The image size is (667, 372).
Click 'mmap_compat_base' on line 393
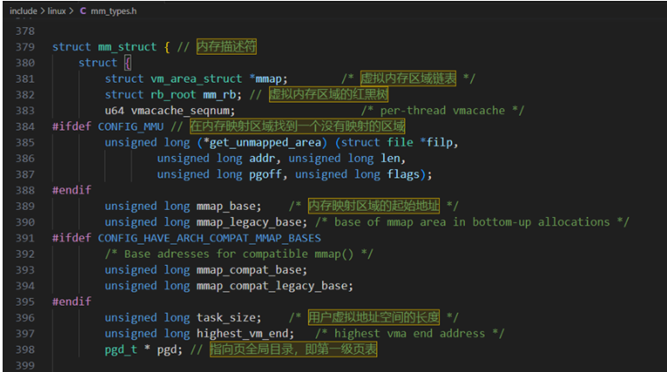coord(248,270)
